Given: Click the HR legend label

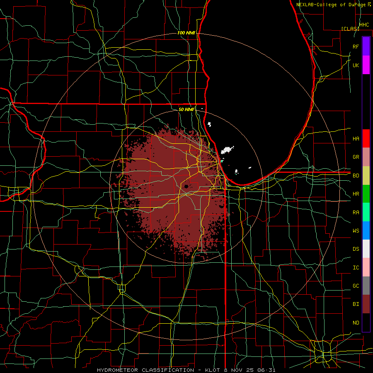Looking at the screenshot, I should (356, 194).
